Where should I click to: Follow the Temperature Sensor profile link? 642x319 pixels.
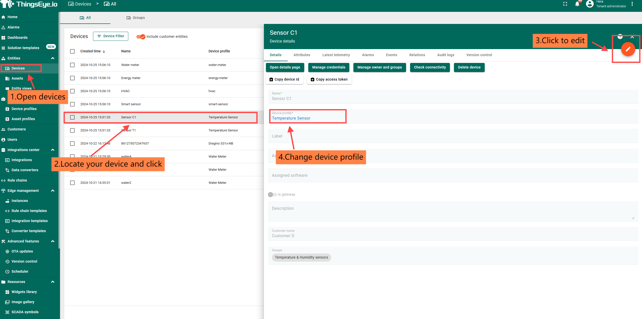coord(291,118)
